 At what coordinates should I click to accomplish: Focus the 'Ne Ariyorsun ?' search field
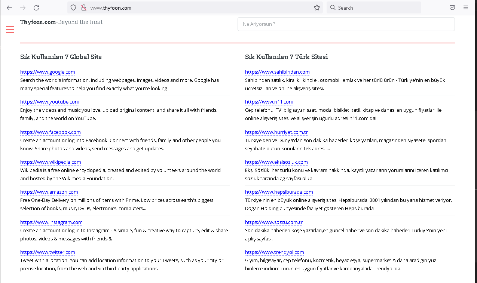346,24
